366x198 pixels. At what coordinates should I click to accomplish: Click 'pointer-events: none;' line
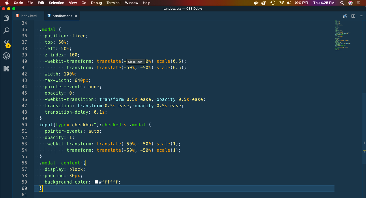click(x=73, y=87)
